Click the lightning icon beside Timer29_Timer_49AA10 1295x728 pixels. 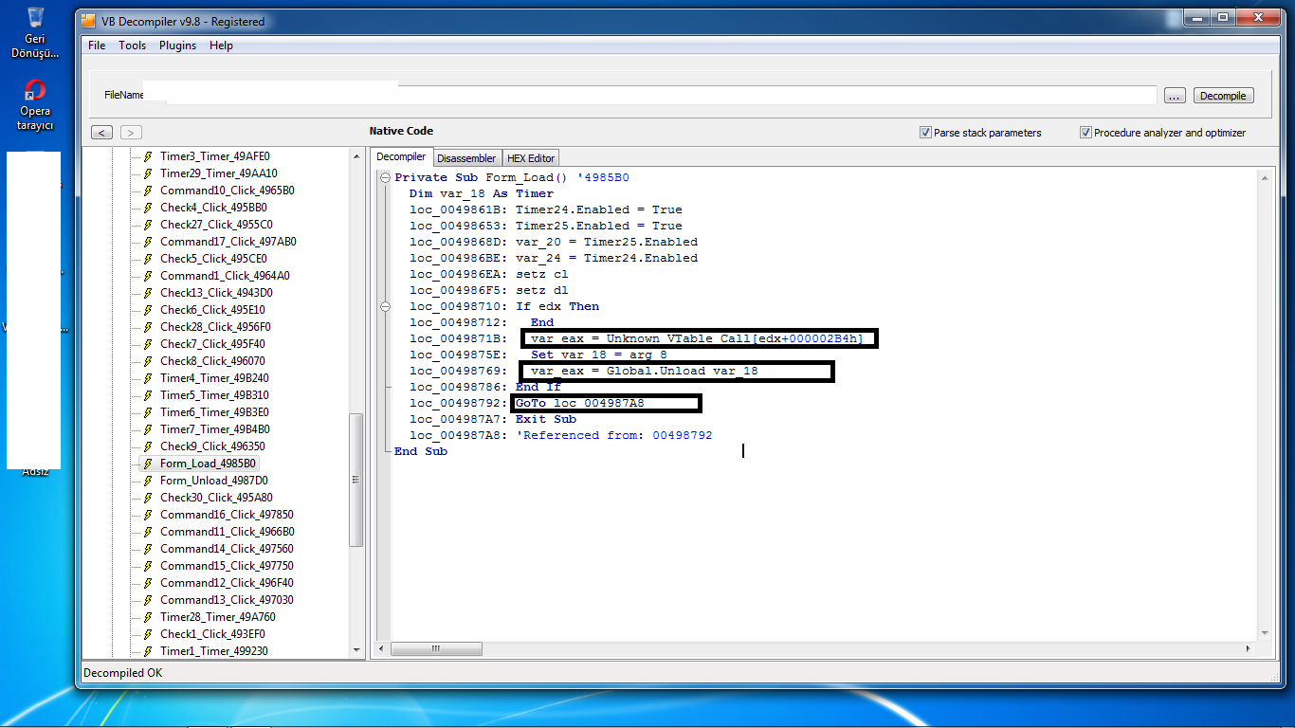pyautogui.click(x=148, y=173)
